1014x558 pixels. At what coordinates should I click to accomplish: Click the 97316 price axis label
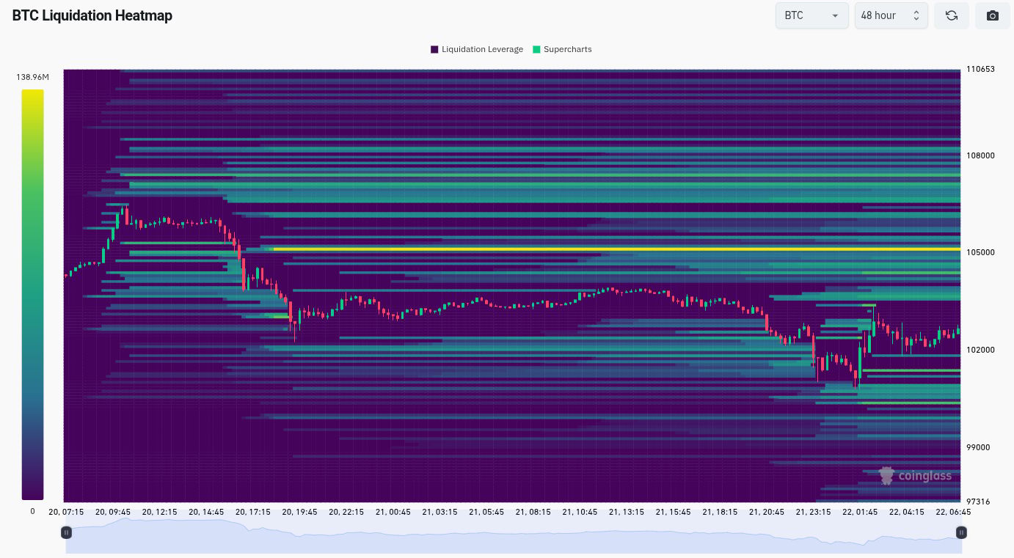[x=978, y=502]
